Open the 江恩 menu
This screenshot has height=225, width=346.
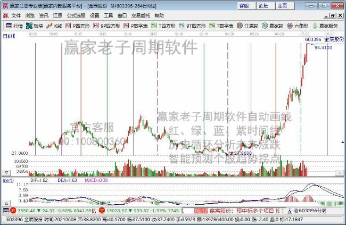point(57,15)
